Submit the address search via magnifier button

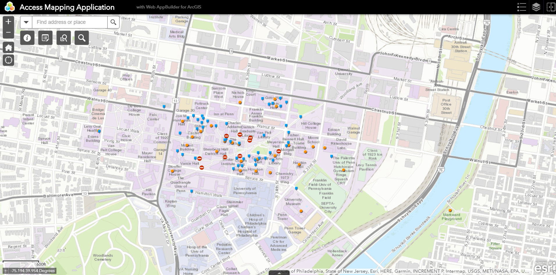113,22
